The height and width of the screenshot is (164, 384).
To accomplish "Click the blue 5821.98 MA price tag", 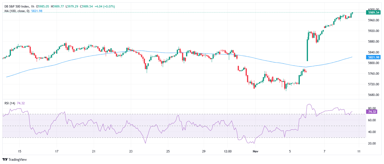I will [374, 57].
